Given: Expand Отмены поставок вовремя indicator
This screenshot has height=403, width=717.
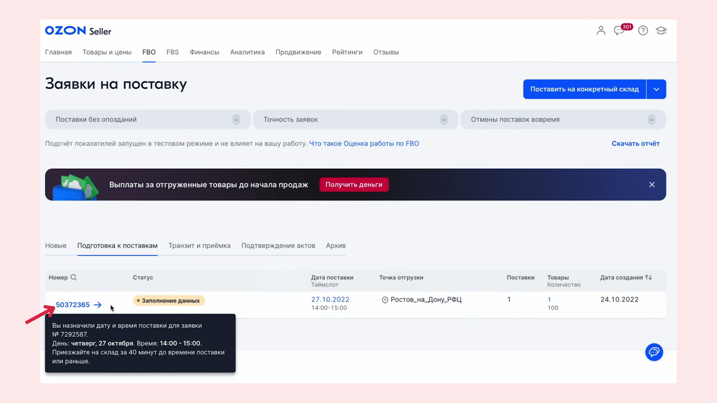Looking at the screenshot, I should pos(563,120).
